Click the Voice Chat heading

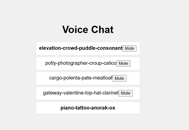click(x=88, y=29)
